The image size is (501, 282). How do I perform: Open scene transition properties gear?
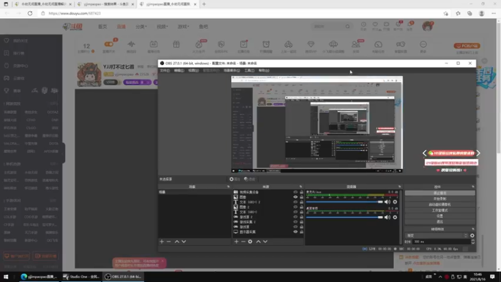point(472,236)
